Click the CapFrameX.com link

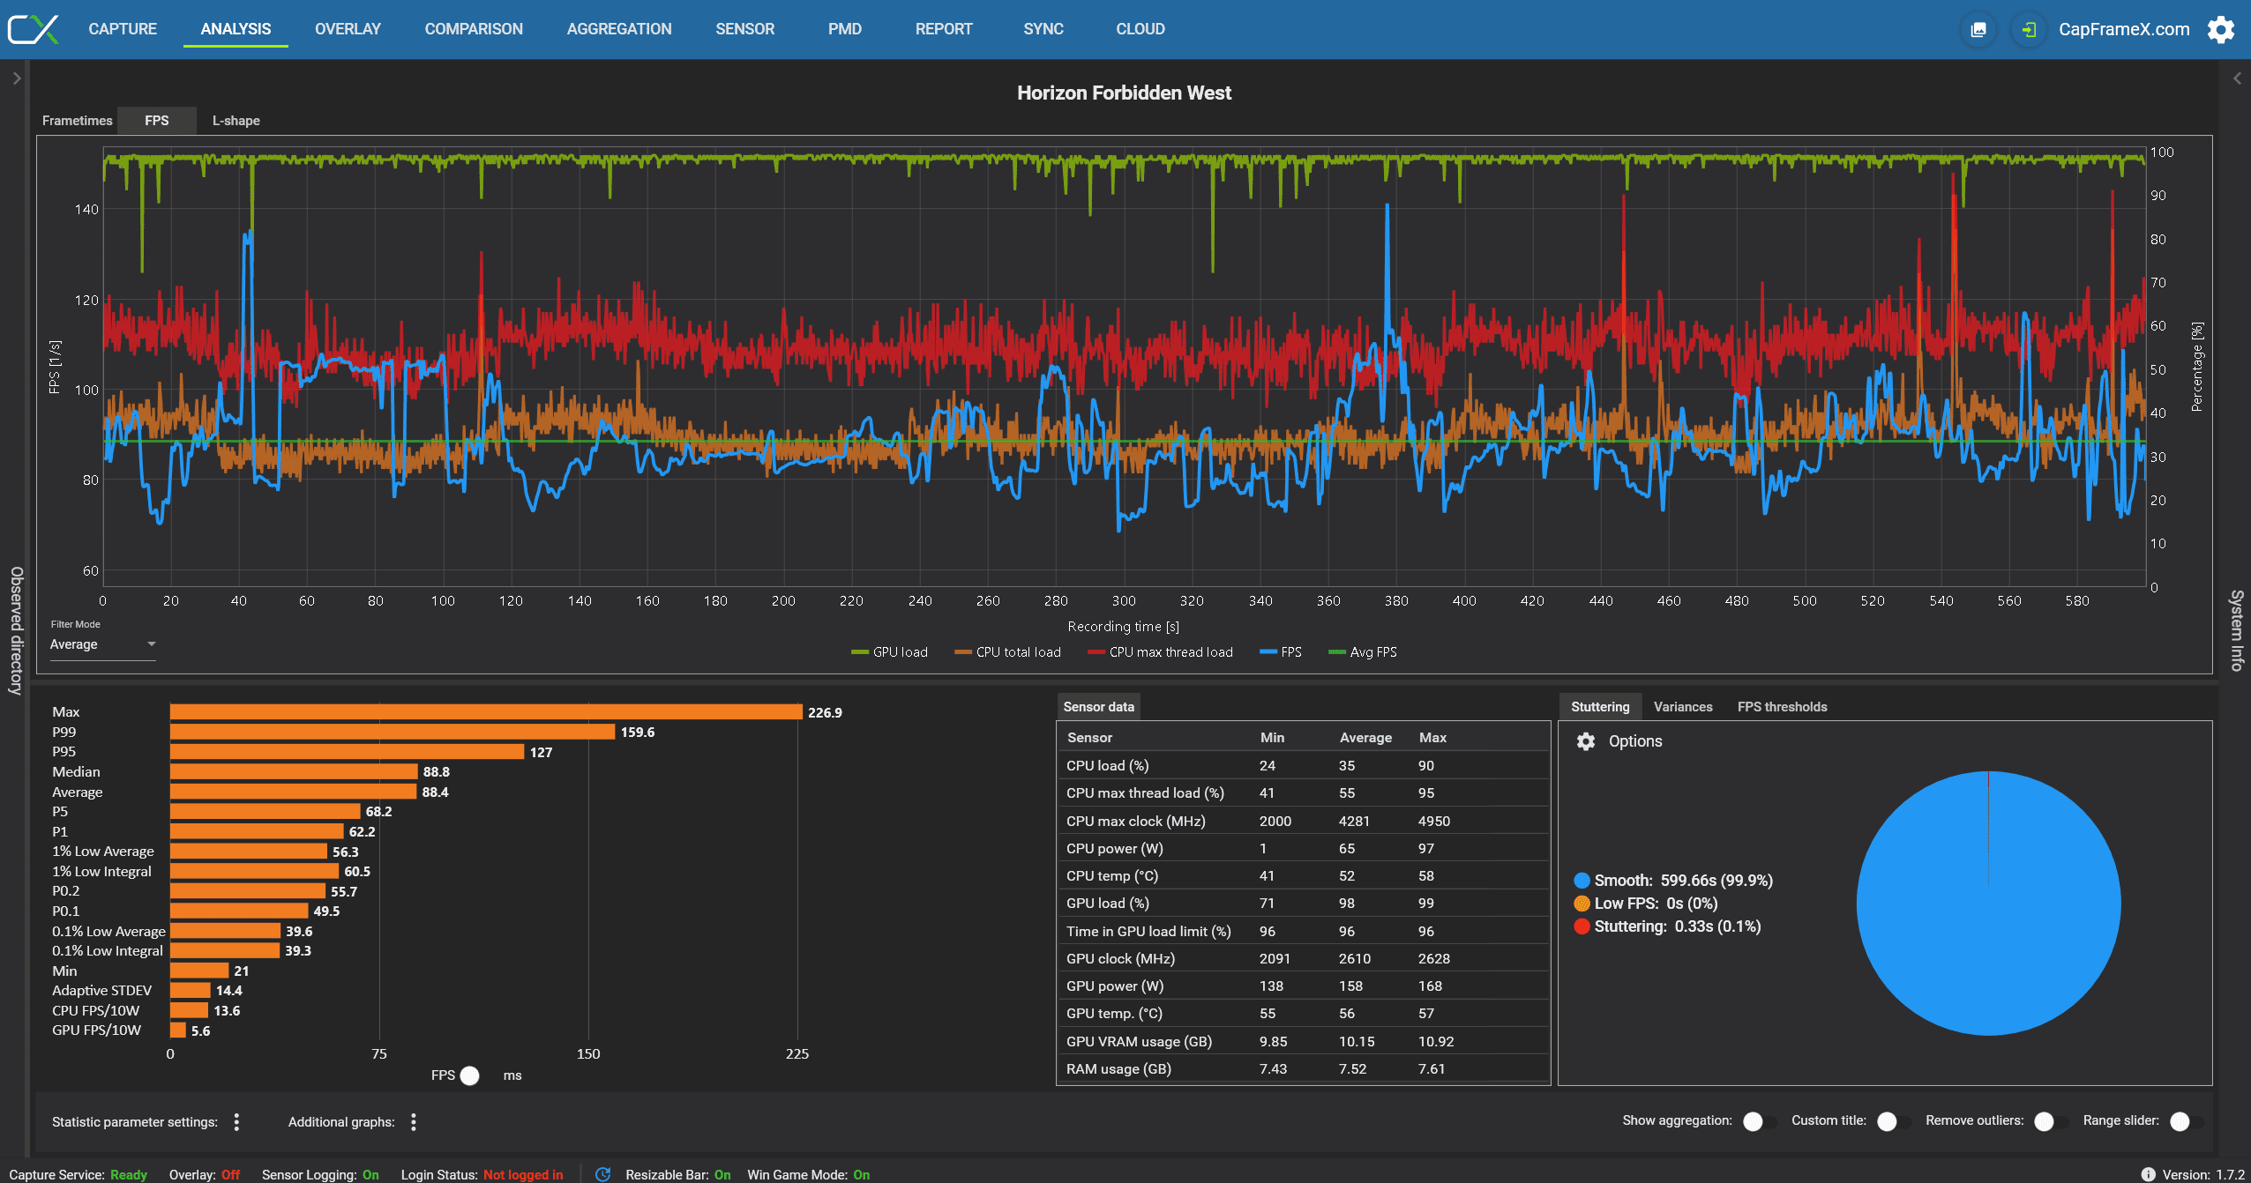click(x=2124, y=29)
